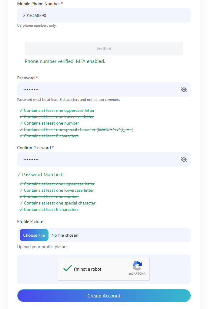The width and height of the screenshot is (214, 309).
Task: Toggle Password field visibility eye icon
Action: [184, 90]
